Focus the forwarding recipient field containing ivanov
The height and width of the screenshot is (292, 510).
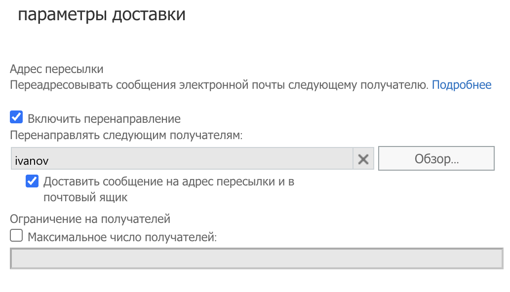tap(197, 159)
